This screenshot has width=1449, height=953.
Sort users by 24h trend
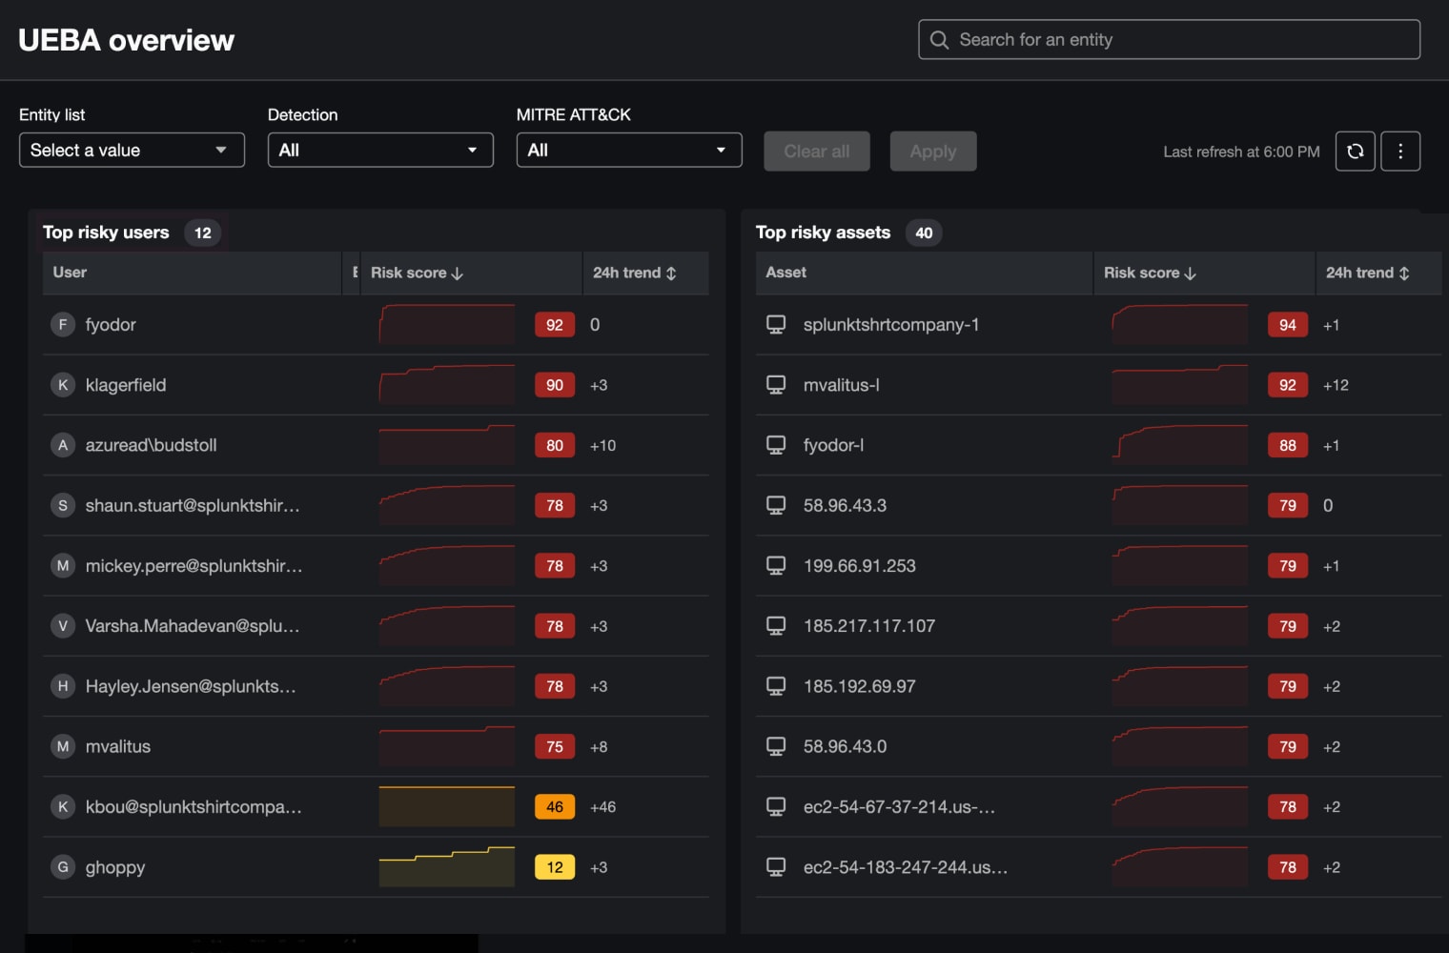click(x=635, y=273)
